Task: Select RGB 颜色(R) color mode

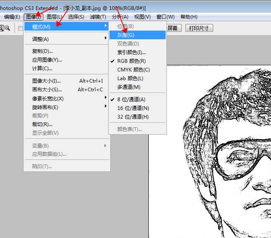Action: [131, 61]
